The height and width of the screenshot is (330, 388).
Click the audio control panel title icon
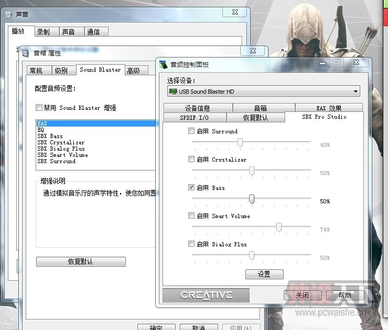click(164, 64)
